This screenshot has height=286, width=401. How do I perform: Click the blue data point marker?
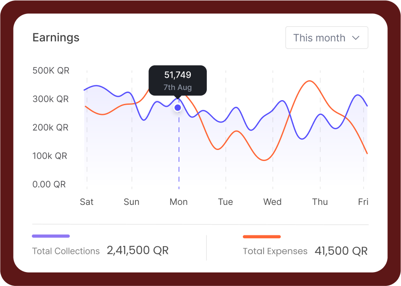click(x=178, y=108)
